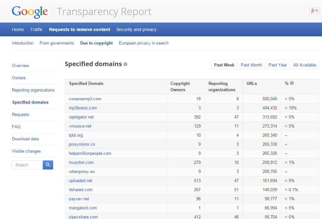The image size is (322, 219).
Task: Click info icon beside Specified domains heading
Action: [x=125, y=64]
